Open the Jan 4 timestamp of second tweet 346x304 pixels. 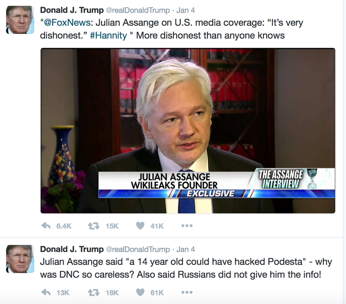click(x=186, y=250)
